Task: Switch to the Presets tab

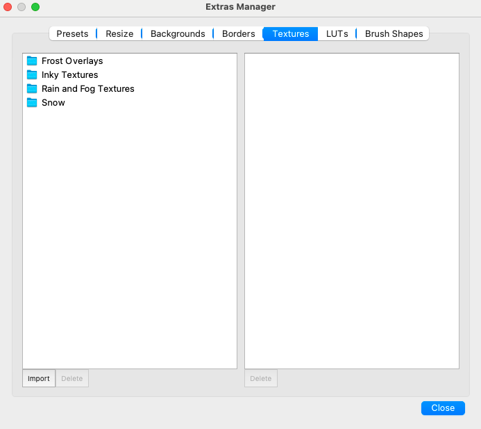Action: point(72,33)
